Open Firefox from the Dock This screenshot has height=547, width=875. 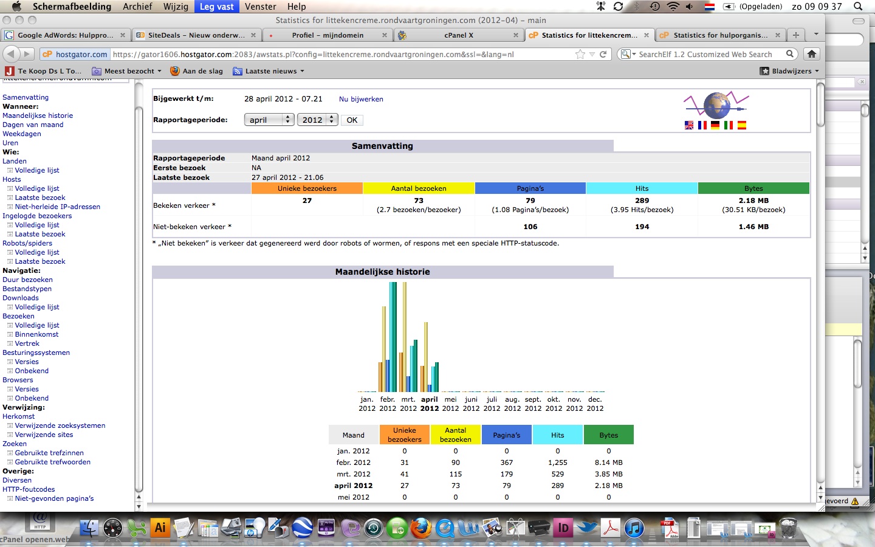(x=421, y=528)
